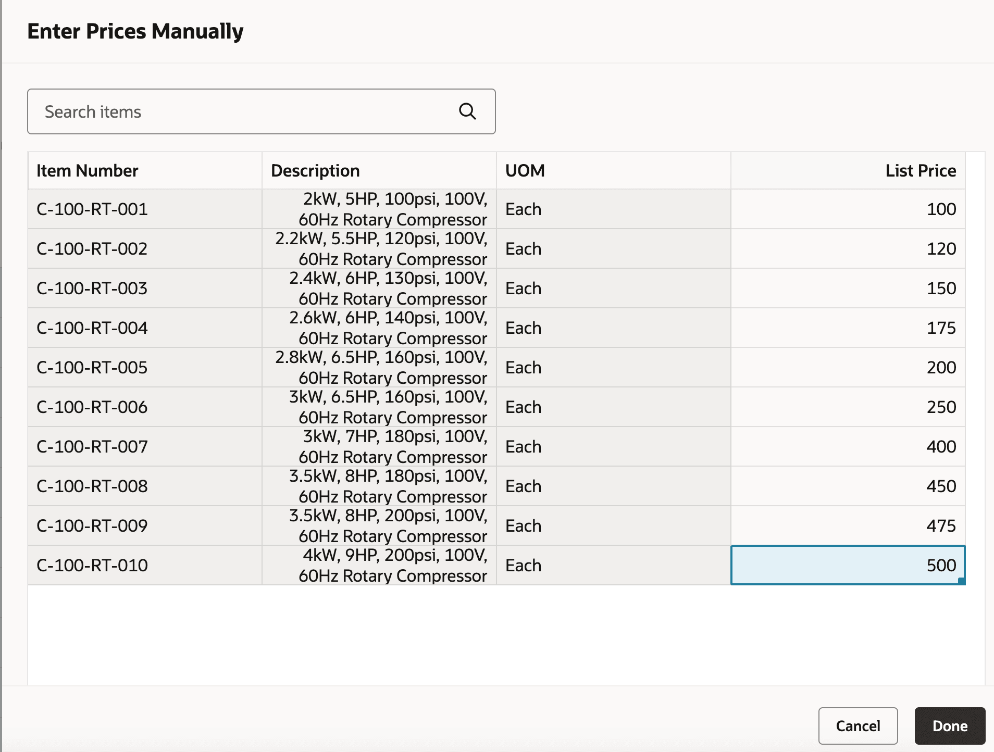
Task: Click the search magnifier icon
Action: 467,111
